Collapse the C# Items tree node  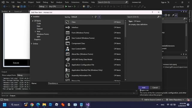click(x=33, y=21)
